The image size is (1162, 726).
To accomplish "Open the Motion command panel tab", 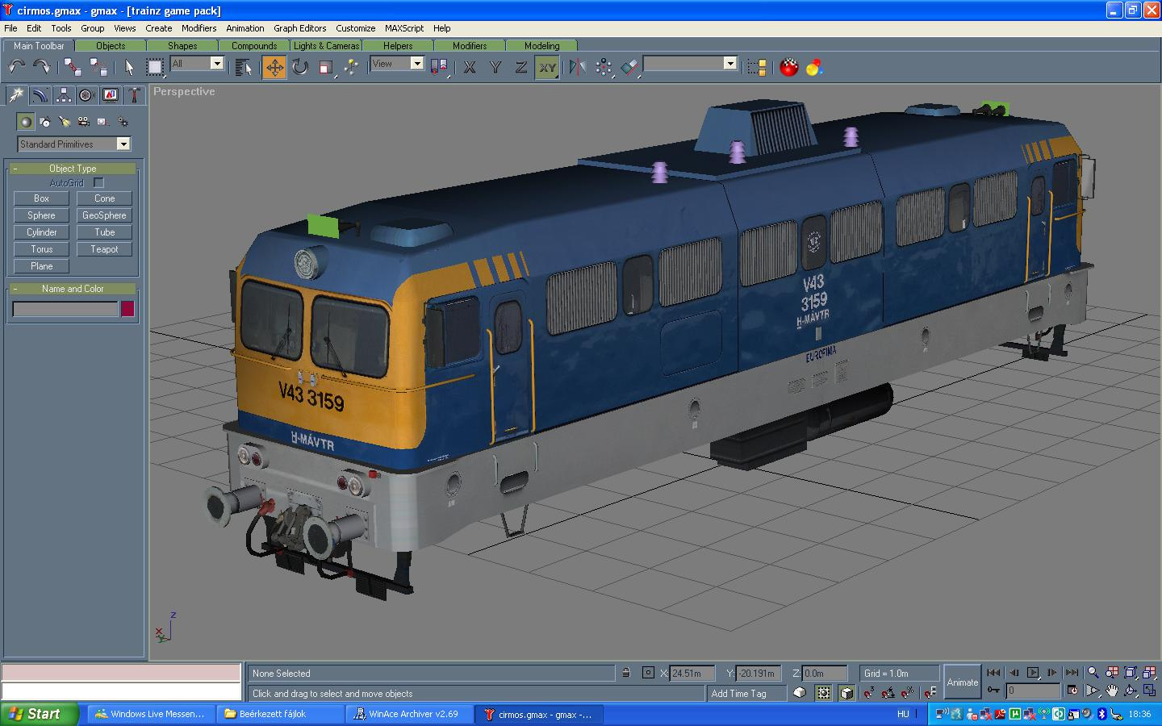I will tap(86, 96).
